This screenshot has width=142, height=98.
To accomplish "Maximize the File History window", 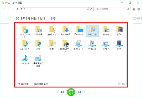I will [130, 3].
